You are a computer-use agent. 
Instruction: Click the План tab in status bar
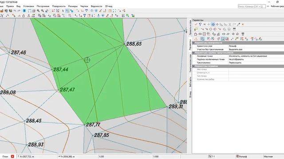click(x=5, y=156)
